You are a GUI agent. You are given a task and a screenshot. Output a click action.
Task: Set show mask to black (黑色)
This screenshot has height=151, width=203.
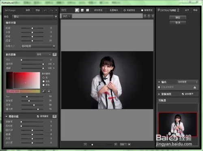[x=43, y=85]
